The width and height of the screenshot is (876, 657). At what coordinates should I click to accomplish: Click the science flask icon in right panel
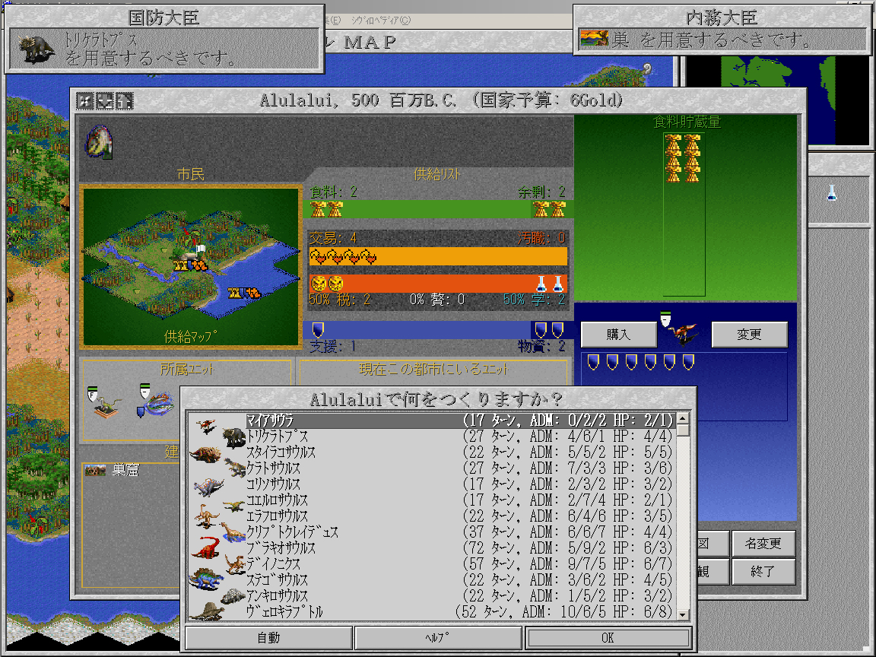pyautogui.click(x=831, y=192)
